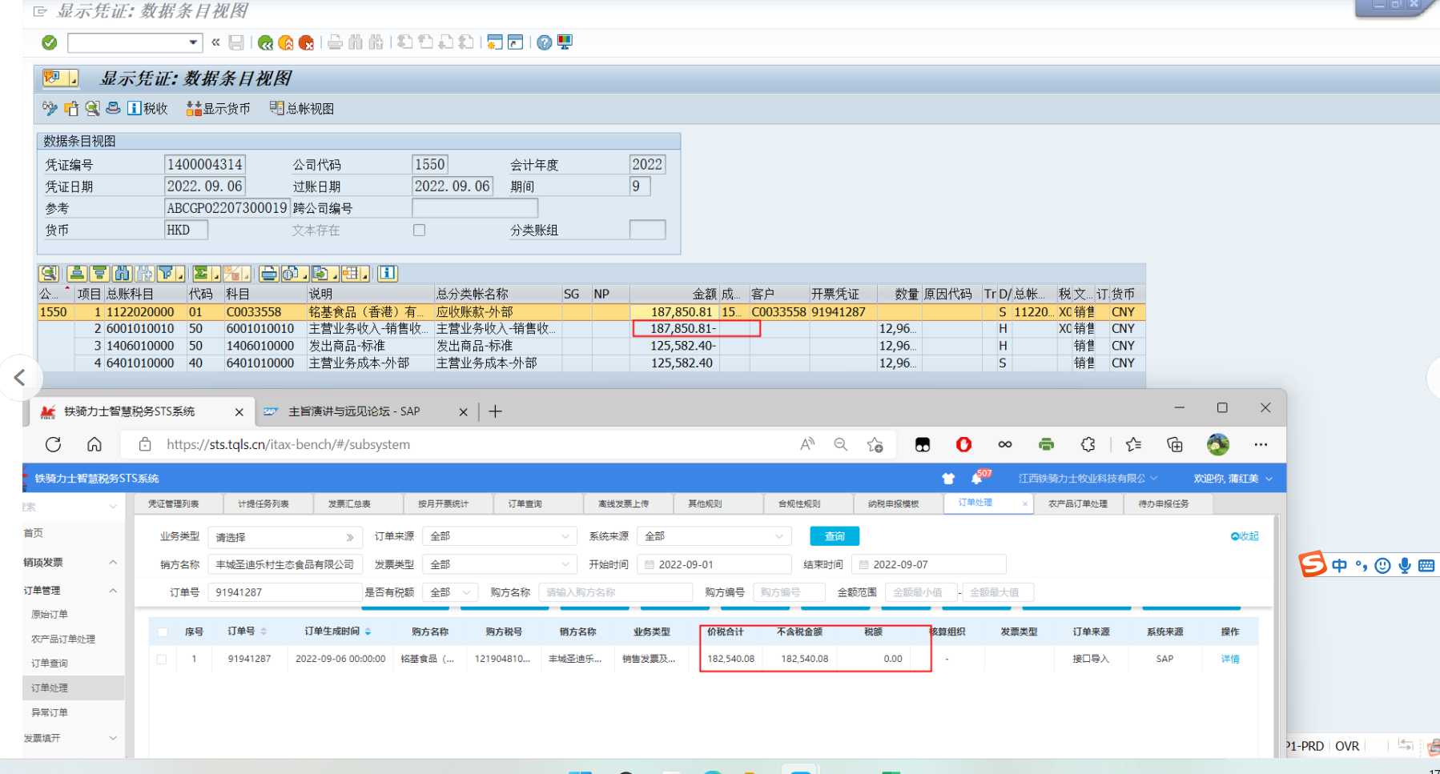Click the ALV details magnifier icon
This screenshot has height=774, width=1440.
(49, 274)
